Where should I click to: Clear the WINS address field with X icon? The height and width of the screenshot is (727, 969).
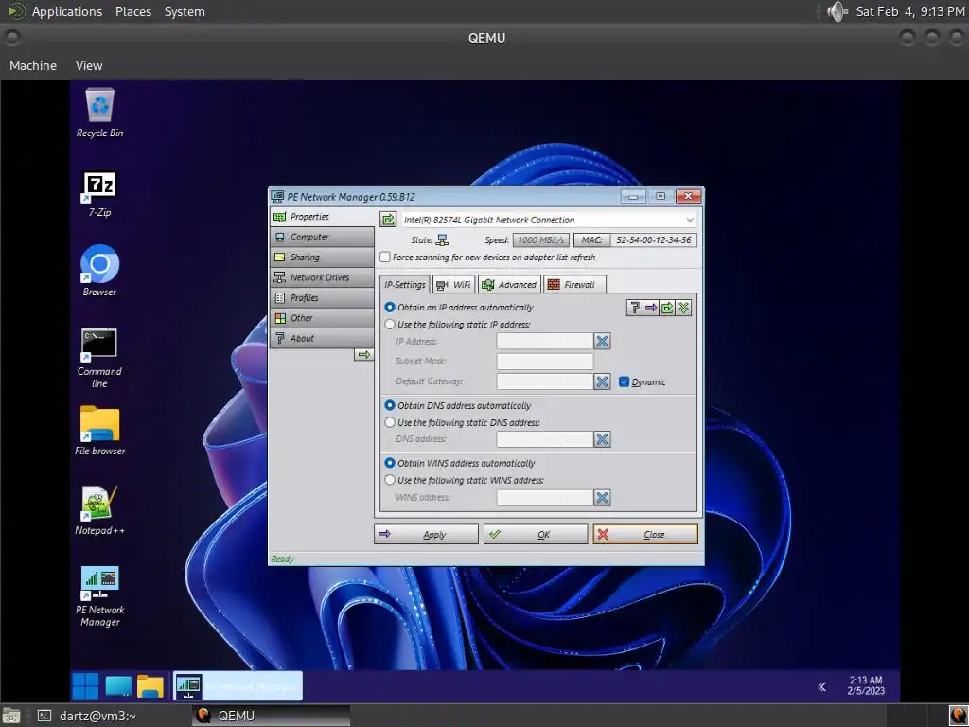click(602, 498)
